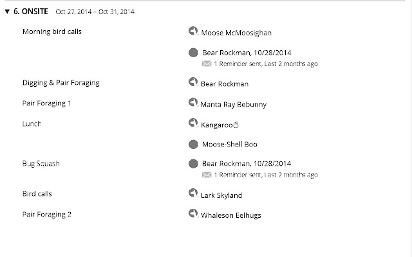412x257 pixels.
Task: Click the 6. ONSITE section heading
Action: (31, 12)
